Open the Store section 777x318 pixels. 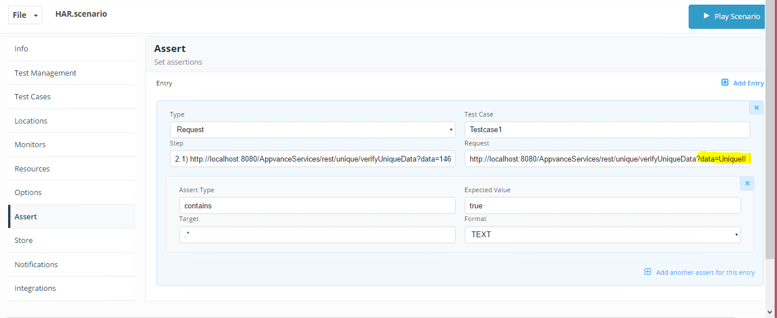[x=72, y=240]
